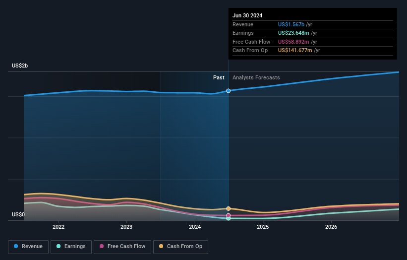Click the tooltip date 'Jun 30 2024'
This screenshot has height=260, width=407.
coord(247,15)
